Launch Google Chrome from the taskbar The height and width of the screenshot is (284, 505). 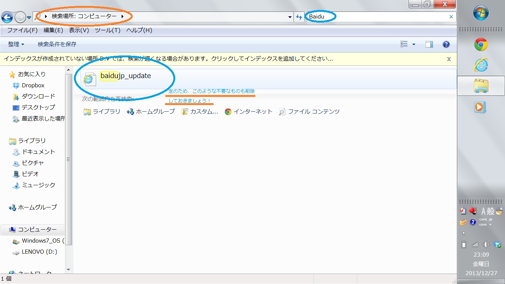coord(481,45)
